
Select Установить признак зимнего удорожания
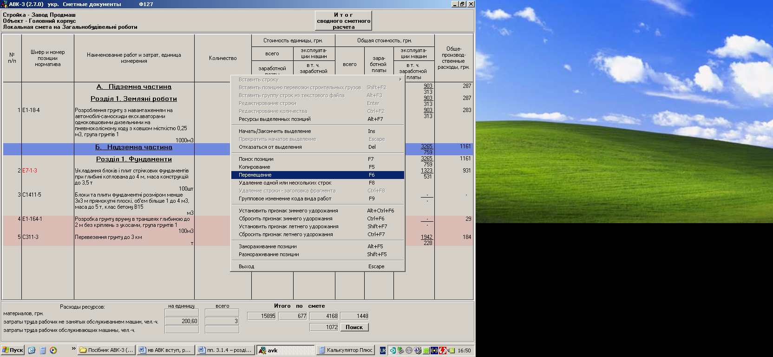(x=318, y=211)
